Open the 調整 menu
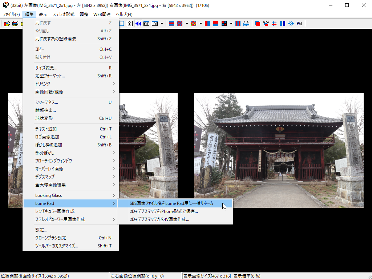This screenshot has width=372, height=279. point(84,15)
